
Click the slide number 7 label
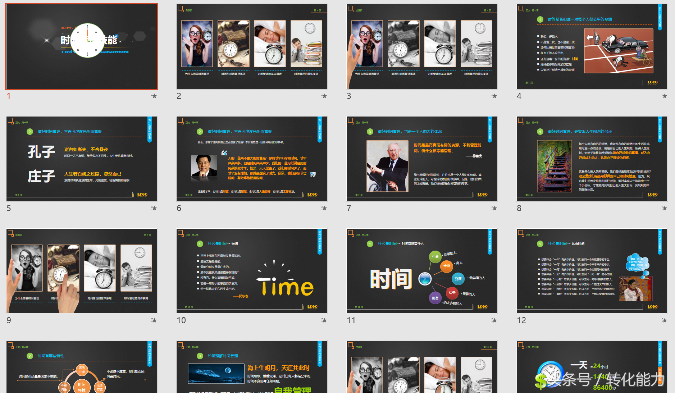point(349,208)
